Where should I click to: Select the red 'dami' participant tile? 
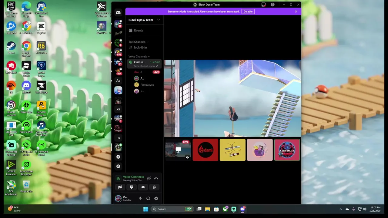(x=205, y=150)
